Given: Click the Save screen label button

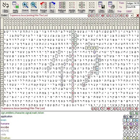Looking at the screenshot, I should coord(101,11).
